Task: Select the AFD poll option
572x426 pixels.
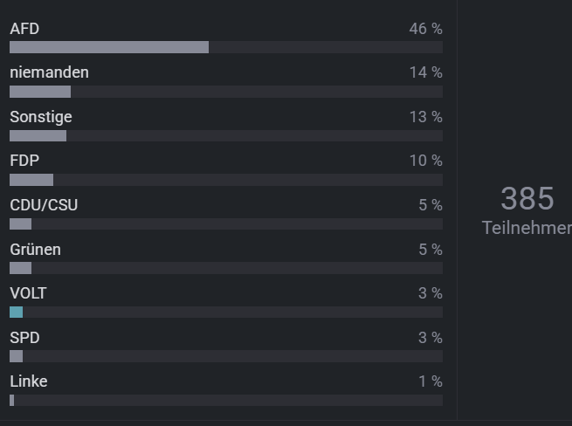Action: click(x=24, y=29)
